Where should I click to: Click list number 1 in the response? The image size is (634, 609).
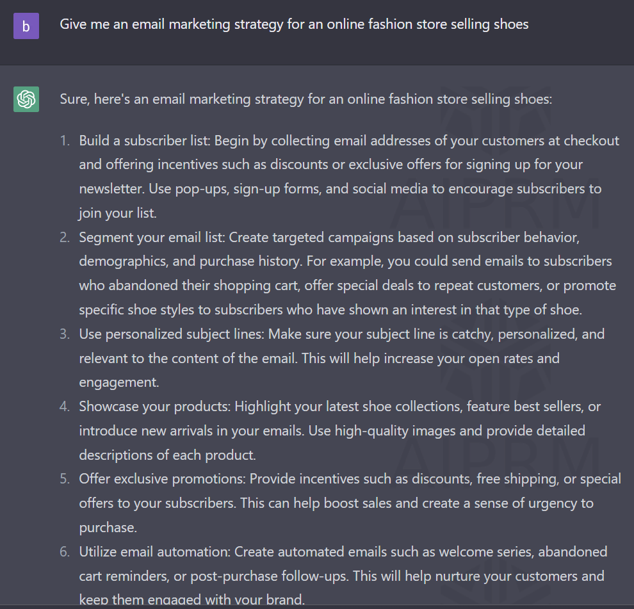coord(65,140)
